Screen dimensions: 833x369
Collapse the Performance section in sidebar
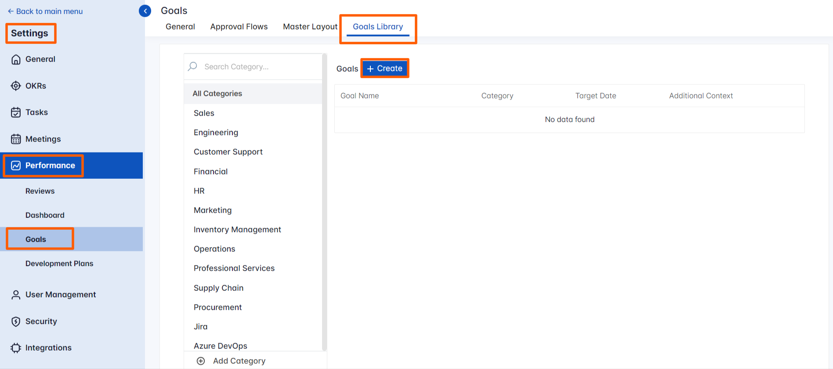[x=50, y=166]
